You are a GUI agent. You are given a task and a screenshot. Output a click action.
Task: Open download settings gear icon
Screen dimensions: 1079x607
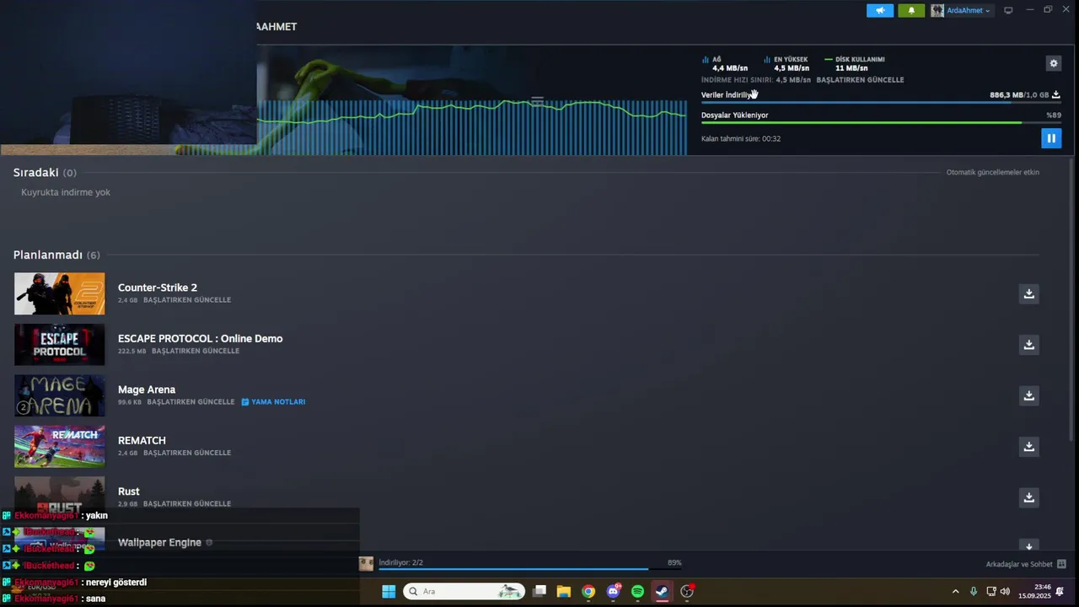[1053, 63]
